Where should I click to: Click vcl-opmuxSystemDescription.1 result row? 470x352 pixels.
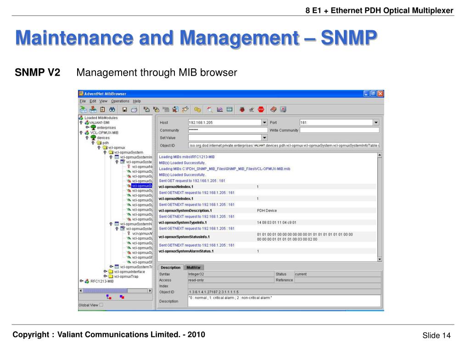267,210
